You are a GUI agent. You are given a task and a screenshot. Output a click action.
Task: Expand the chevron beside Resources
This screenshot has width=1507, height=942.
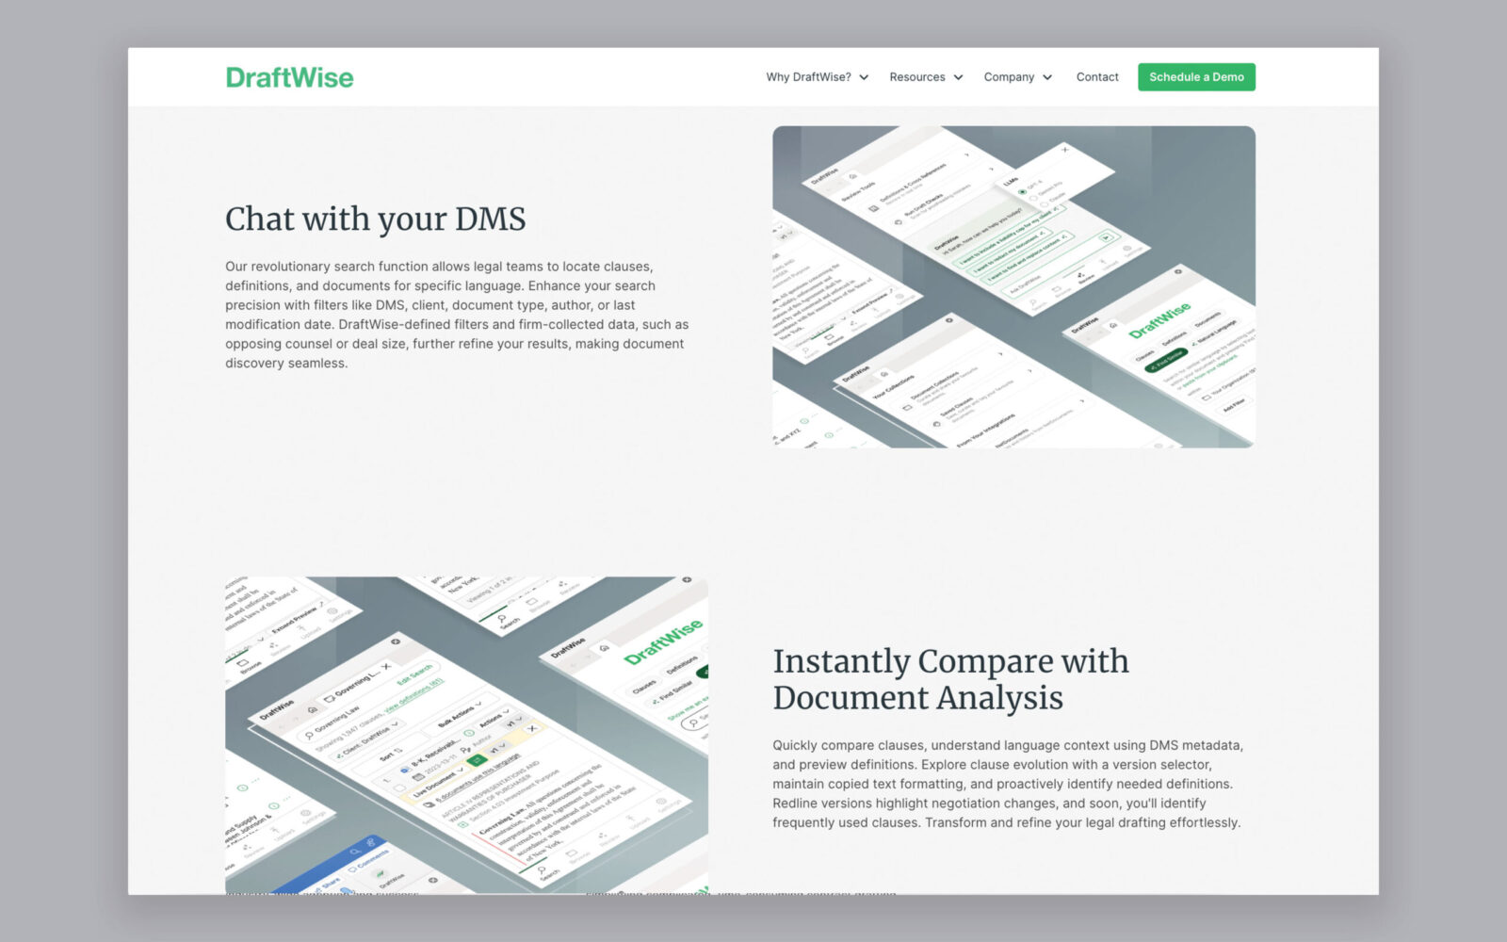pyautogui.click(x=958, y=77)
